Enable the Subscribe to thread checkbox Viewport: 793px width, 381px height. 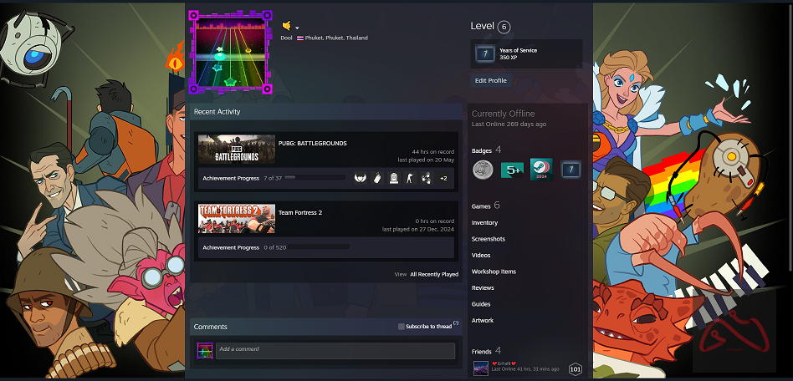(x=402, y=327)
